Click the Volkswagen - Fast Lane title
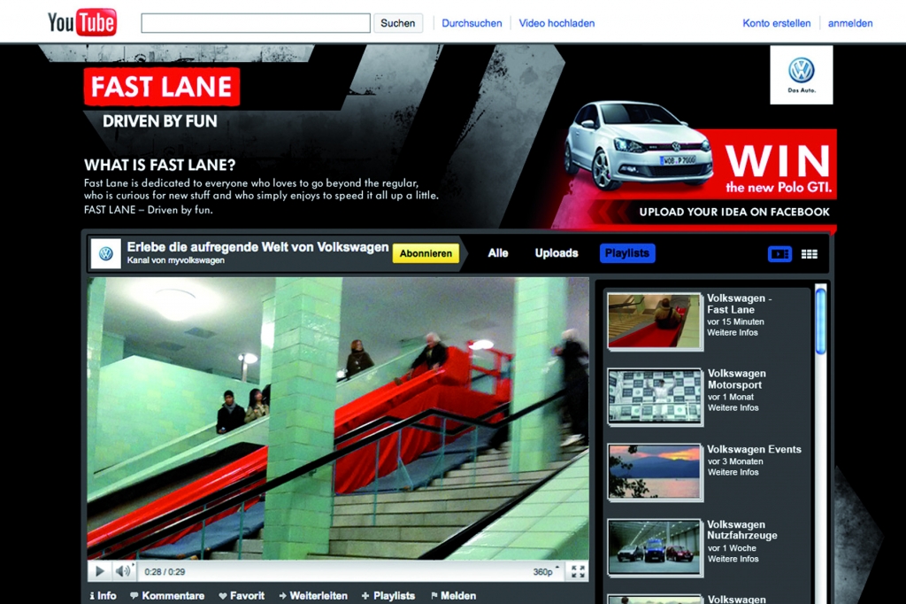 pyautogui.click(x=739, y=304)
